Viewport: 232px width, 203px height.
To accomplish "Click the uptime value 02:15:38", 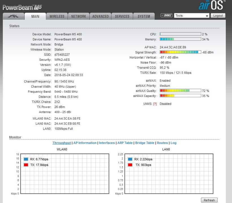I will coord(60,70).
